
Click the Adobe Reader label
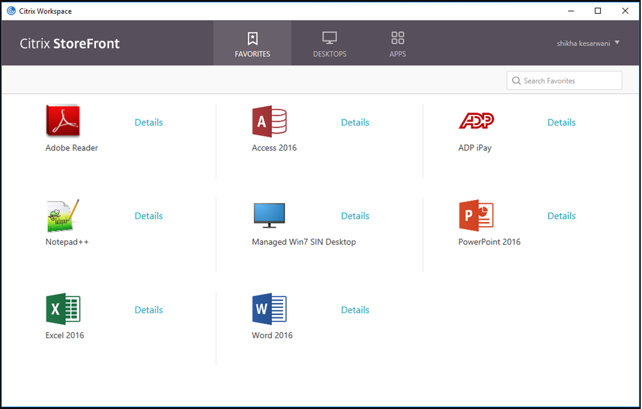72,148
